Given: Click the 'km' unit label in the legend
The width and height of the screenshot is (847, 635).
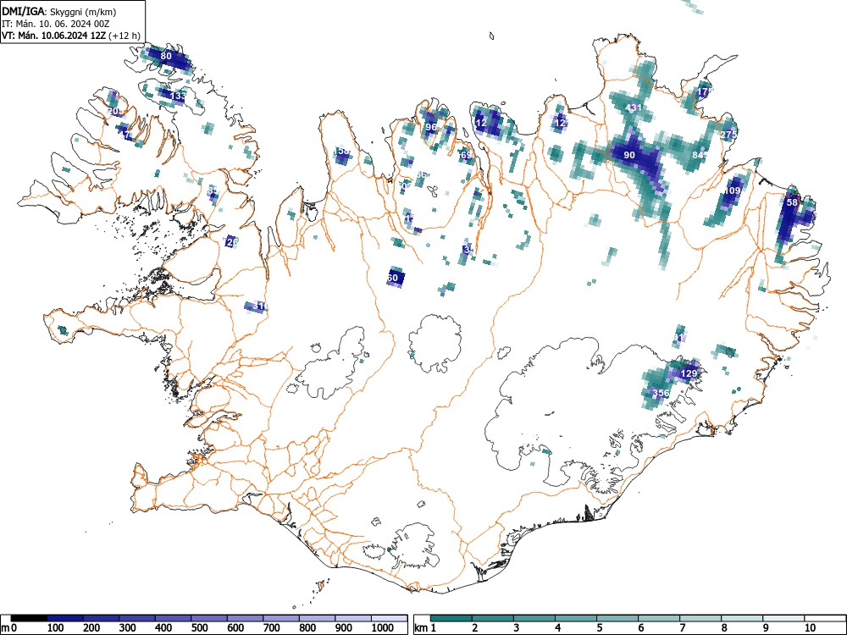Looking at the screenshot, I should 421,628.
